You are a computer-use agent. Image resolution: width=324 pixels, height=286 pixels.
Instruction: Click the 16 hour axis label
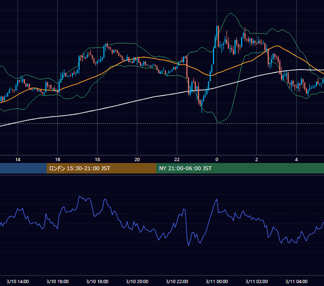point(58,160)
